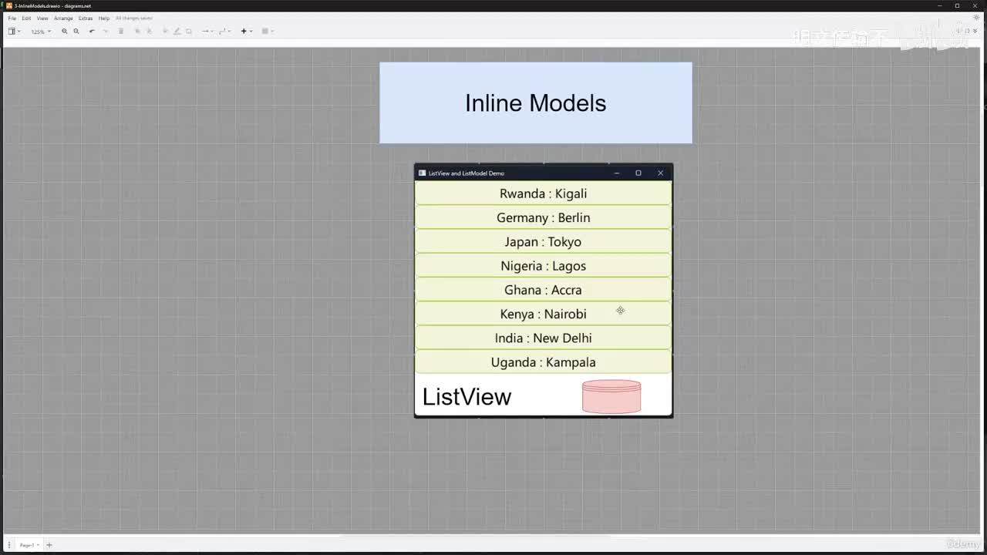Close the diagrams.net window
This screenshot has height=555, width=987.
pyautogui.click(x=975, y=5)
